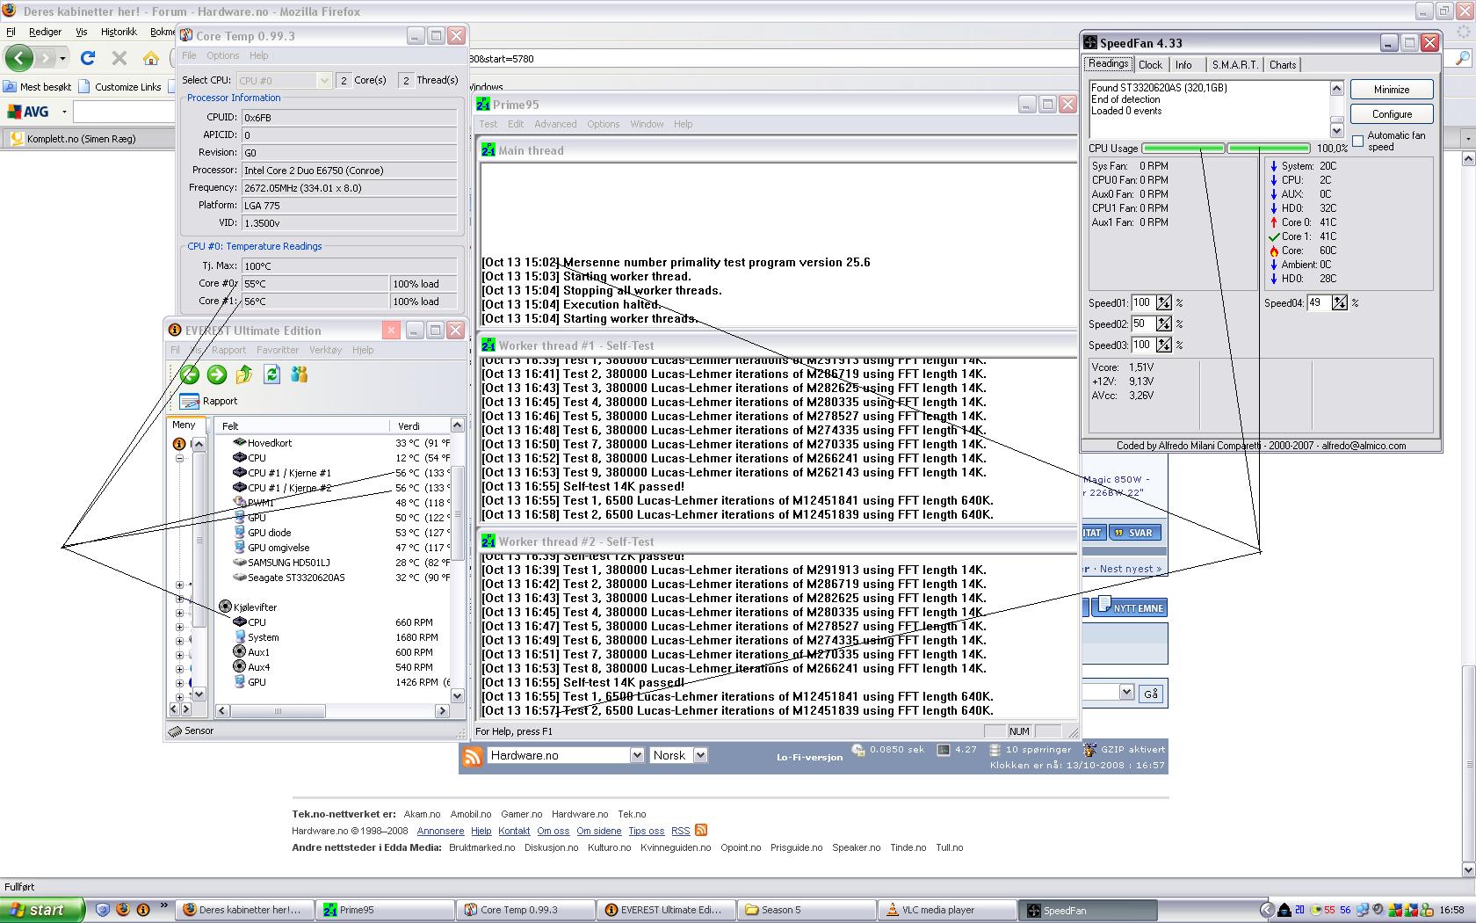1476x923 pixels.
Task: Click SpeedFan Speed02 spinner arrows
Action: coord(1164,323)
